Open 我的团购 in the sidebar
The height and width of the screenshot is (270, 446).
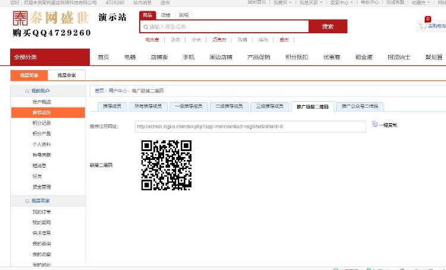[x=42, y=222]
